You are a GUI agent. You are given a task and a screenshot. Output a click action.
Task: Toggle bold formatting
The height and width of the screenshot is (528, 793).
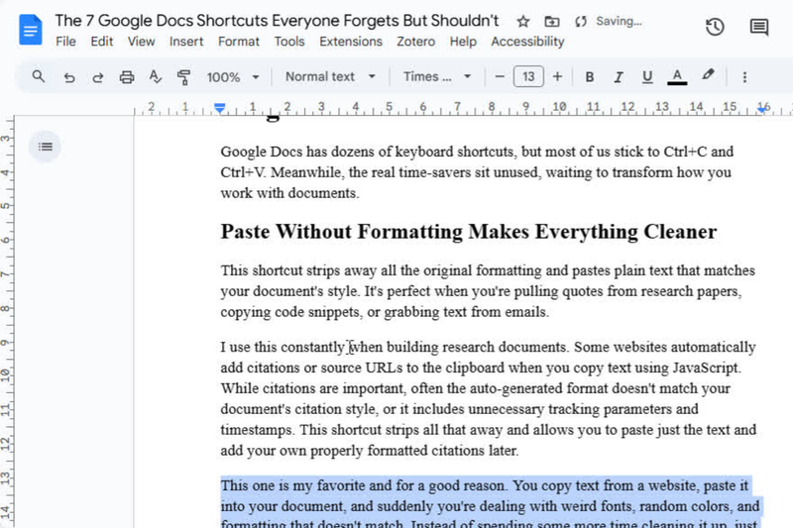click(589, 77)
